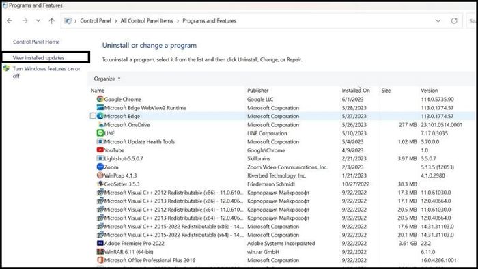Go forward with the right arrow
Viewport: 478px width, 269px height.
25,20
